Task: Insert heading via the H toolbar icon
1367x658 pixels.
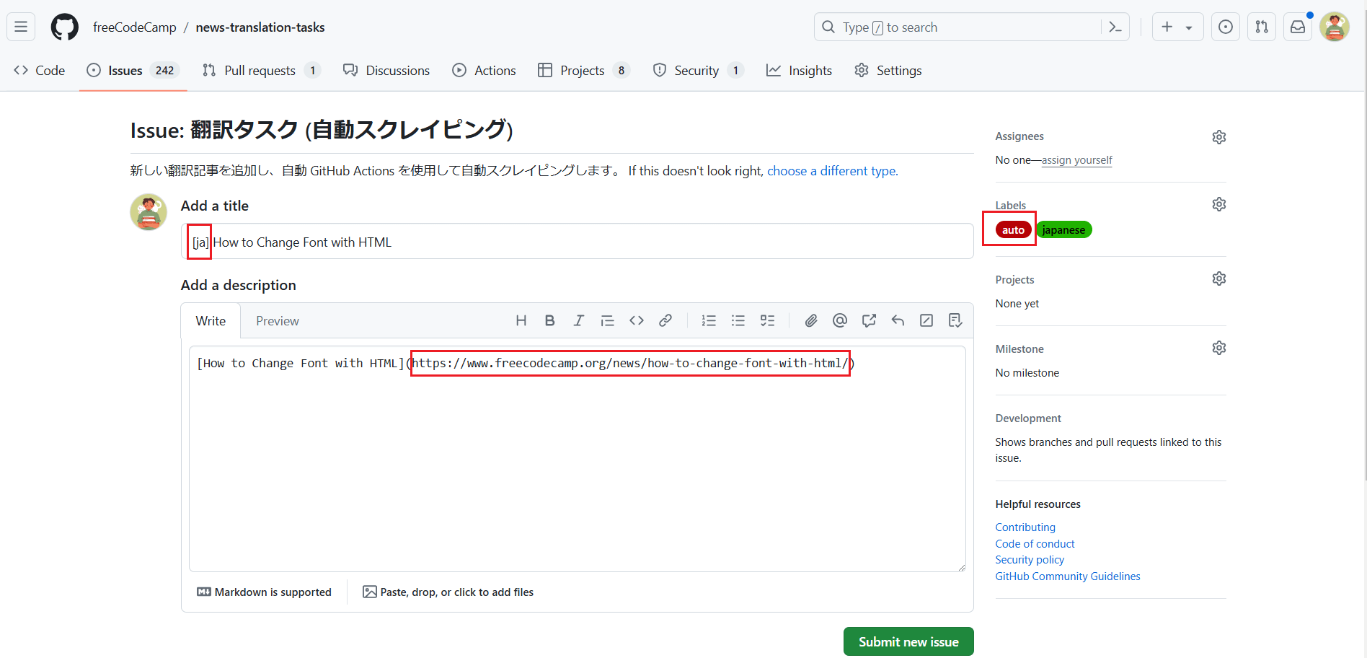Action: pyautogui.click(x=521, y=320)
